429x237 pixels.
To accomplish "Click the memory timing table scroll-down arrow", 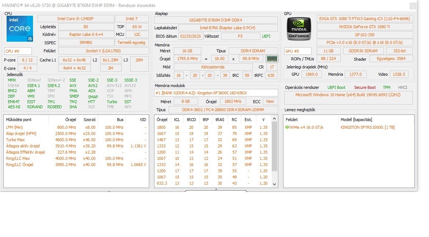I will pyautogui.click(x=274, y=184).
